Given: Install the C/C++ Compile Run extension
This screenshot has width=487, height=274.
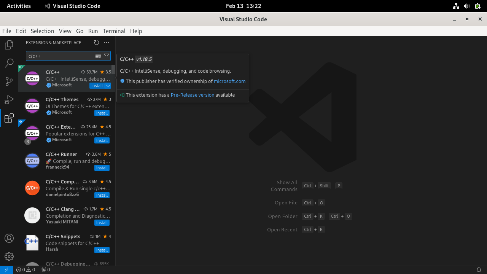Looking at the screenshot, I should coord(102,195).
